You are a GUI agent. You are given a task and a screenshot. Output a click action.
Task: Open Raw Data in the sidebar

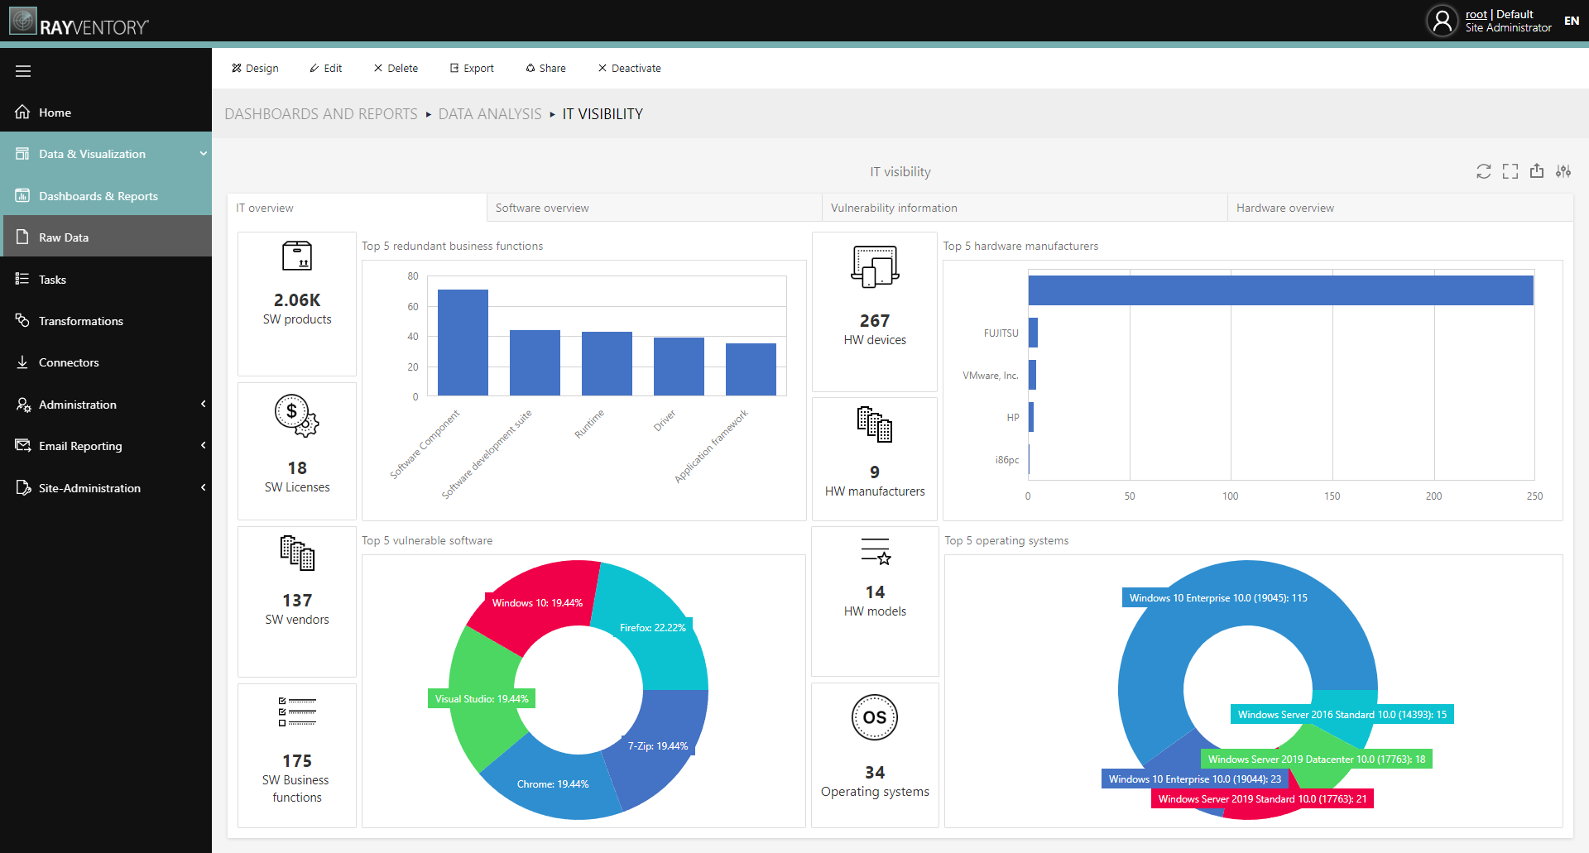click(64, 237)
